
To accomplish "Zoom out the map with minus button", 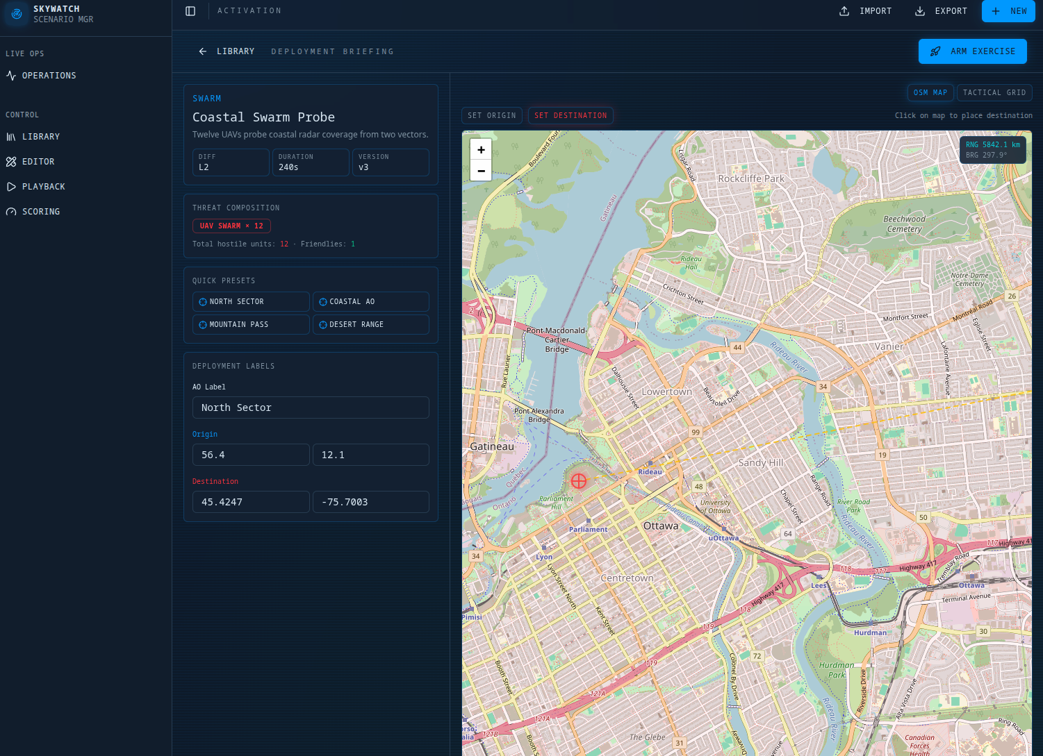I will point(481,170).
